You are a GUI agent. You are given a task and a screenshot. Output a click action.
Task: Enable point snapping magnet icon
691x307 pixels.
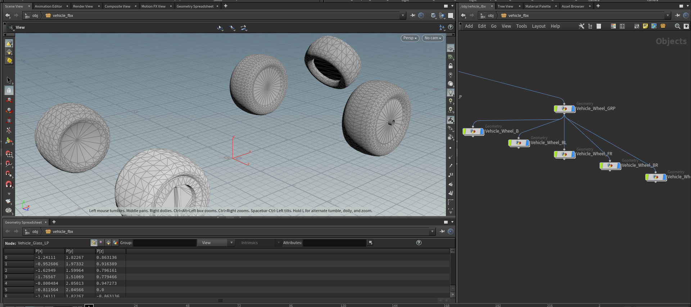coord(9,174)
